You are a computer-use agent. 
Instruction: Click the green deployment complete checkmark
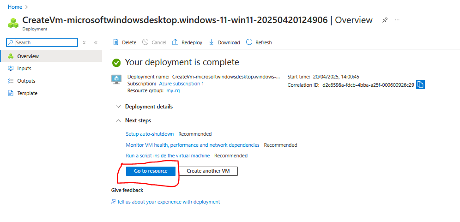tap(116, 62)
